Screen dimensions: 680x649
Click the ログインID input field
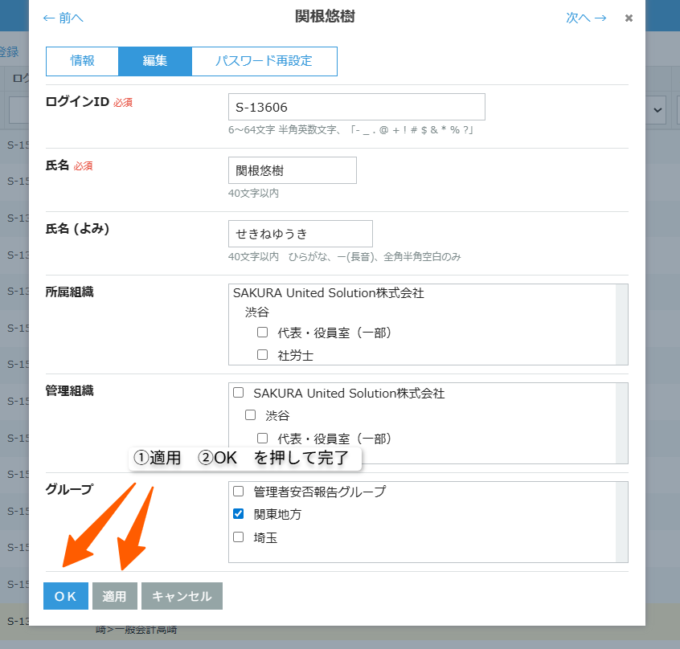point(356,107)
